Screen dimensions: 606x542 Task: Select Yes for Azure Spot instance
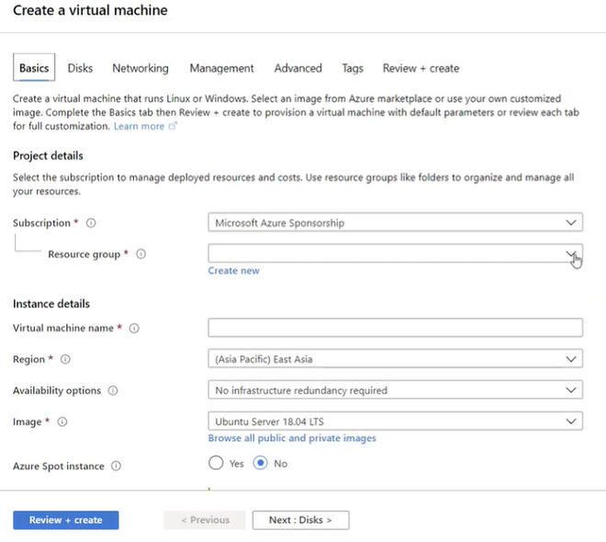[216, 463]
